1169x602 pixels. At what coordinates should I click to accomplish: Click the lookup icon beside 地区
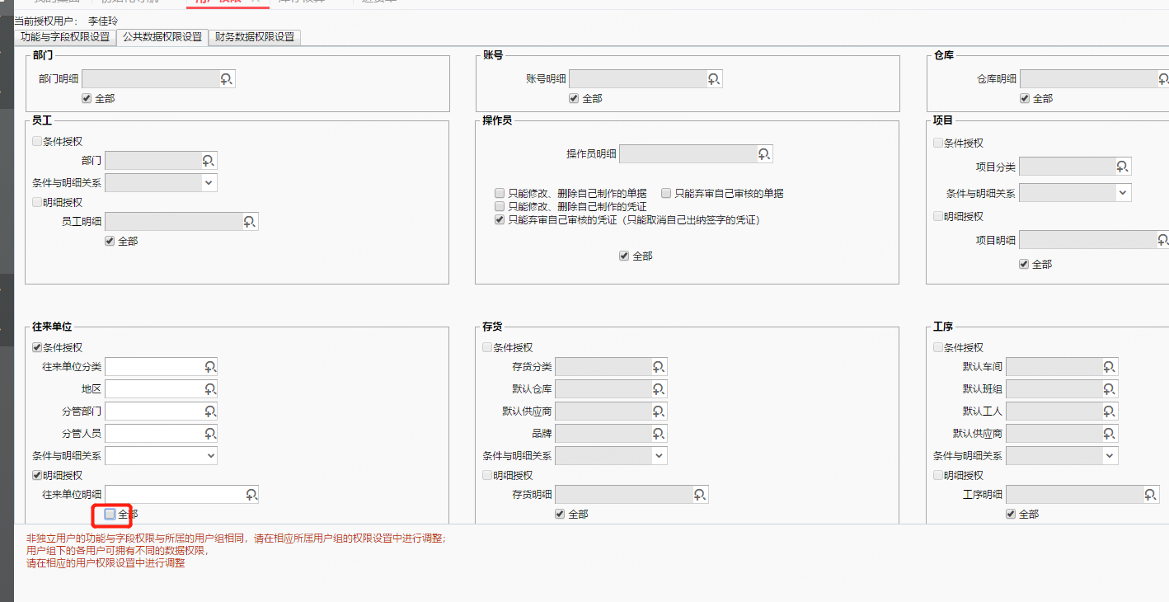click(210, 388)
